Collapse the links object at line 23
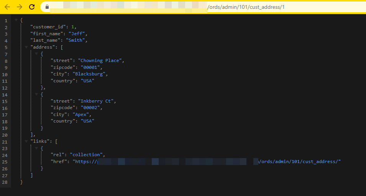 pos(36,148)
